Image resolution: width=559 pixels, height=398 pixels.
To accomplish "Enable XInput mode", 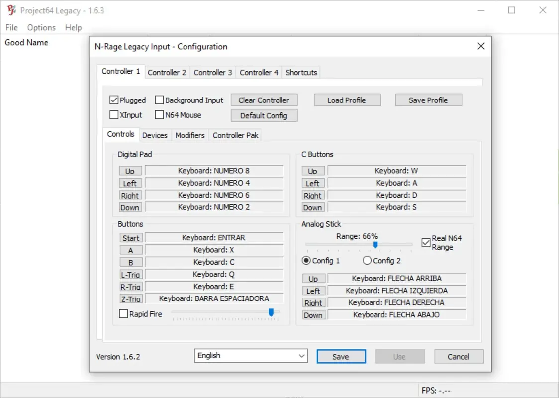I will coord(114,115).
